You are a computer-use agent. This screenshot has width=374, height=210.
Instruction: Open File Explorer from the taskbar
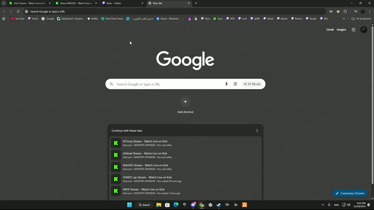tap(159, 205)
